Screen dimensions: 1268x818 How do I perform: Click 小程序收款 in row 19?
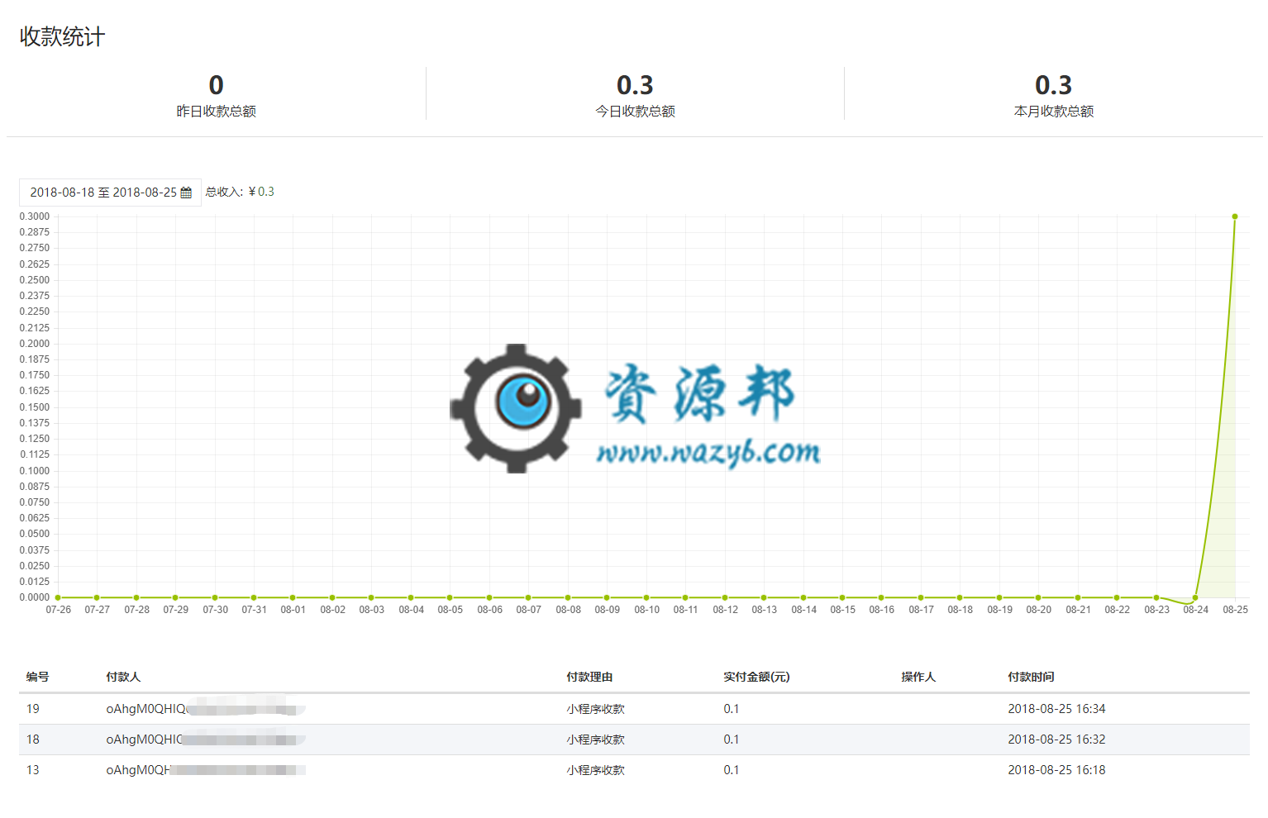(x=595, y=709)
